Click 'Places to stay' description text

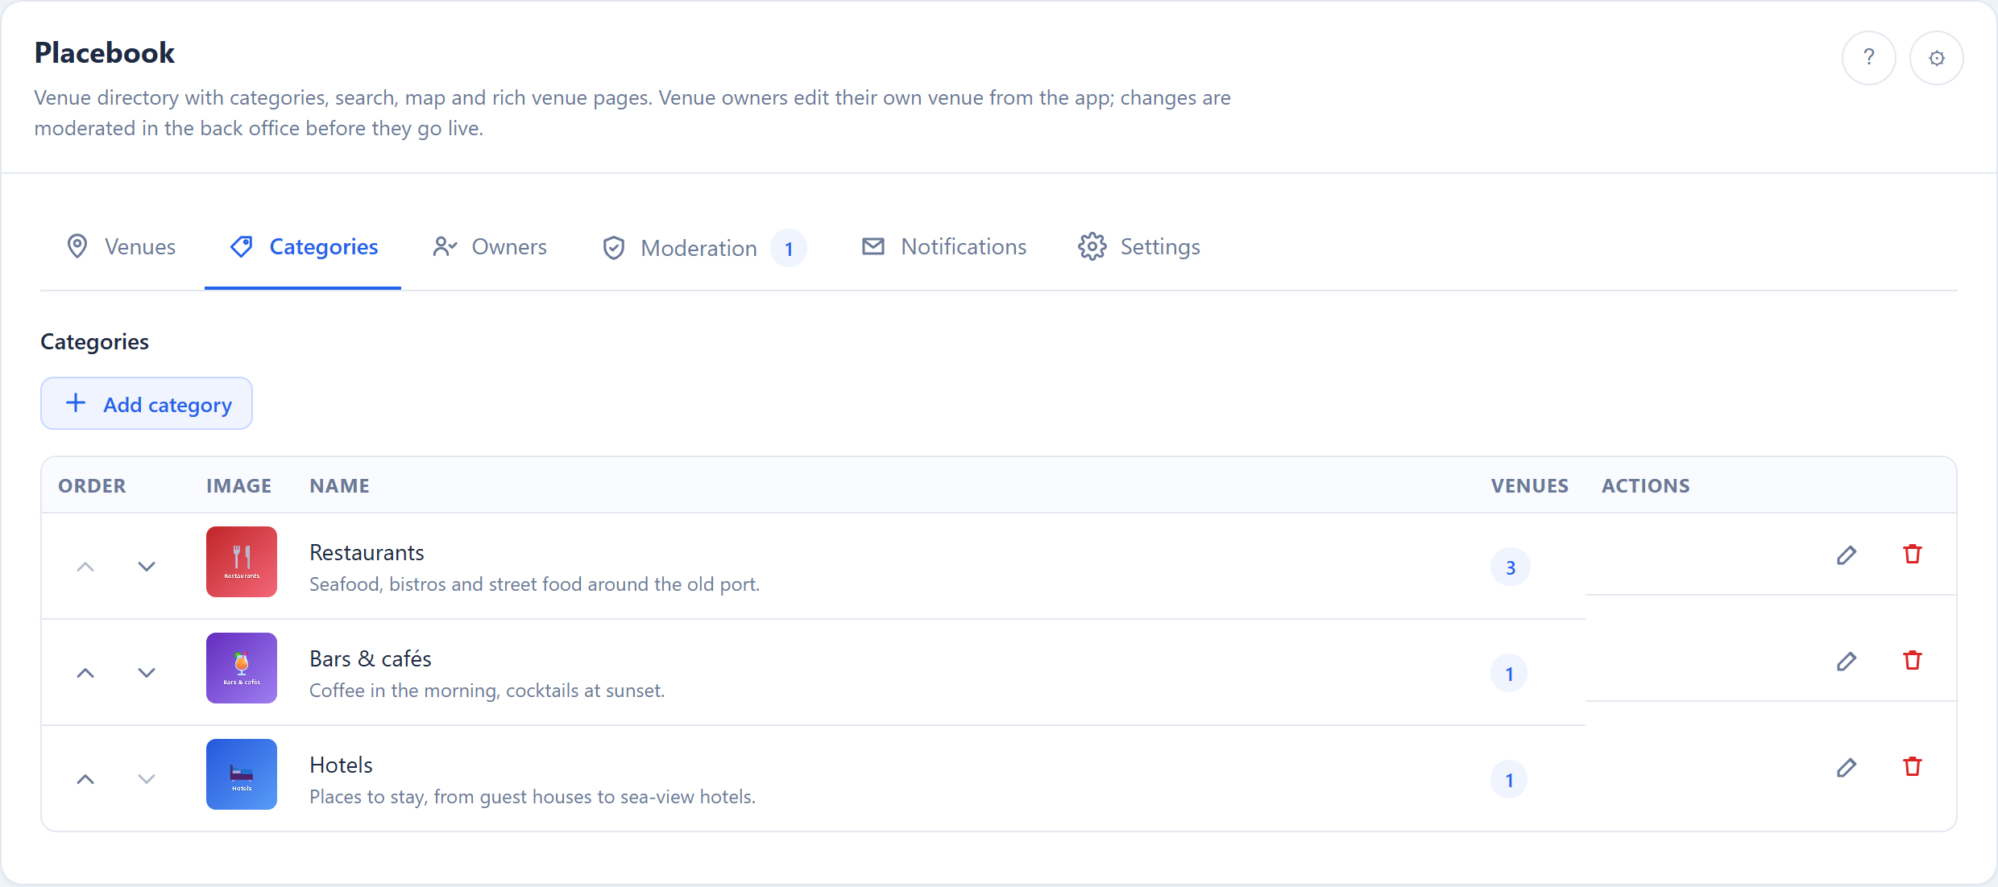[533, 797]
